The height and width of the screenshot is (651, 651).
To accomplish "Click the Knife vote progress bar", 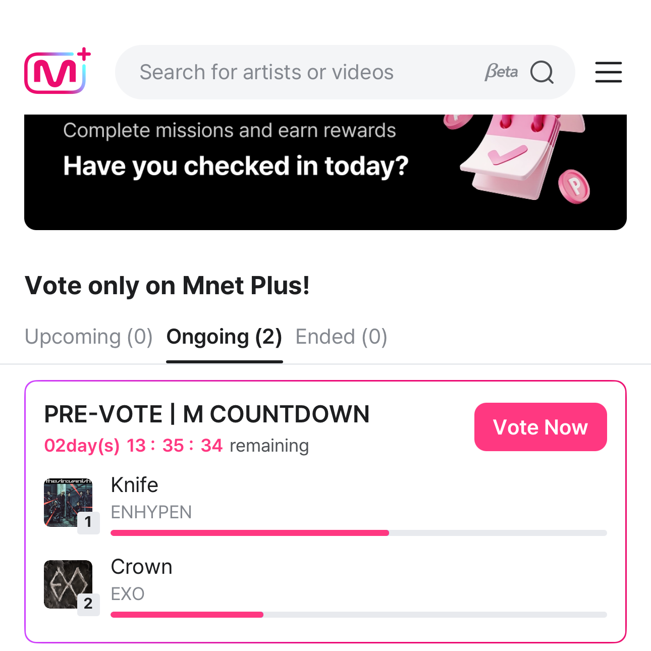I will pos(358,533).
